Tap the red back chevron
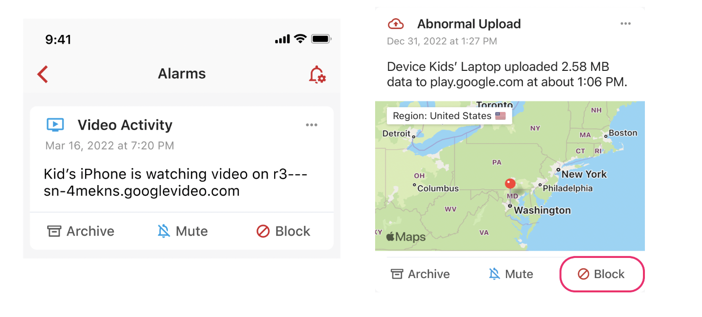 click(x=43, y=74)
